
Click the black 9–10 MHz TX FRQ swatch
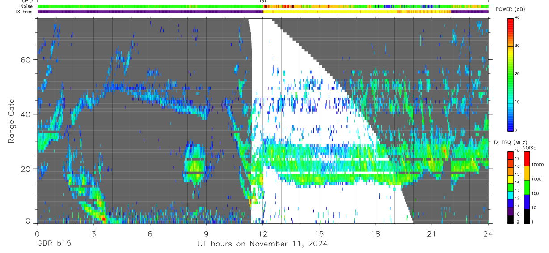point(511,219)
